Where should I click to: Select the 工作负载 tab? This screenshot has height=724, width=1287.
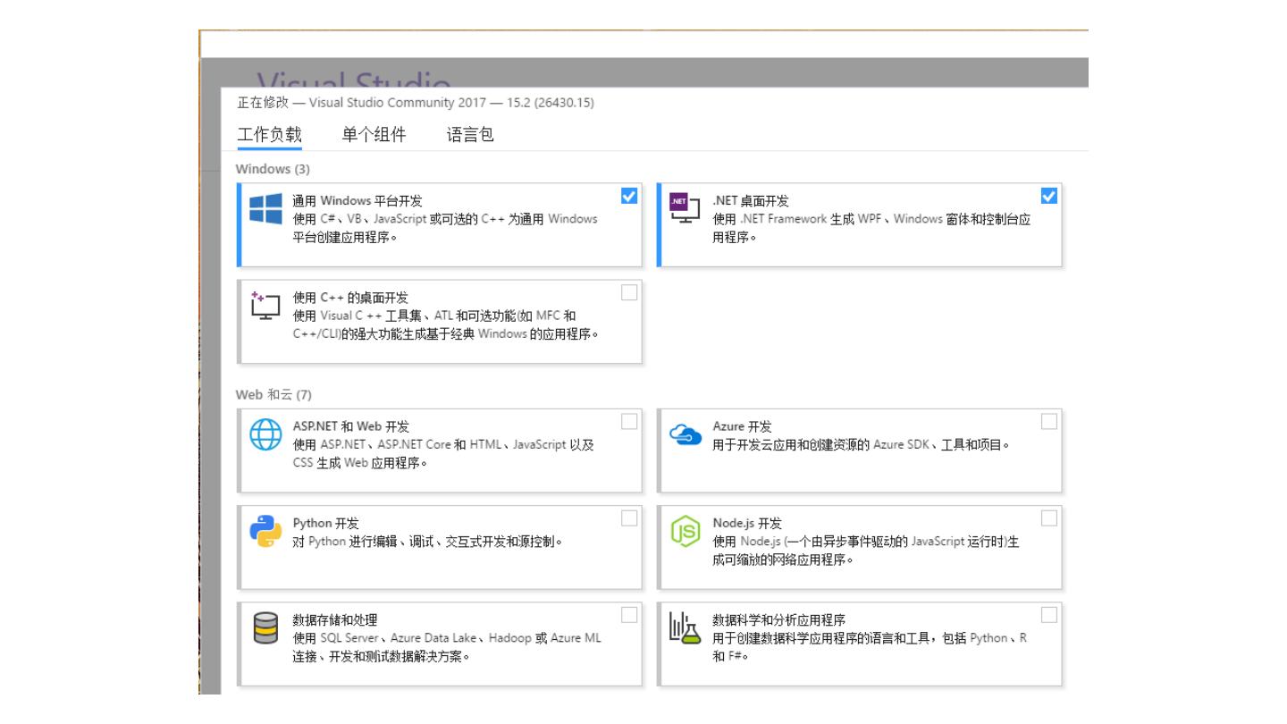point(269,135)
